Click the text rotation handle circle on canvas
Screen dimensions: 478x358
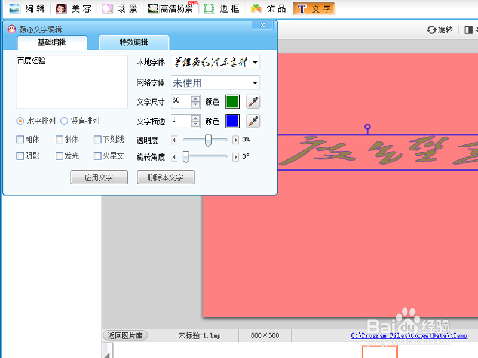367,126
